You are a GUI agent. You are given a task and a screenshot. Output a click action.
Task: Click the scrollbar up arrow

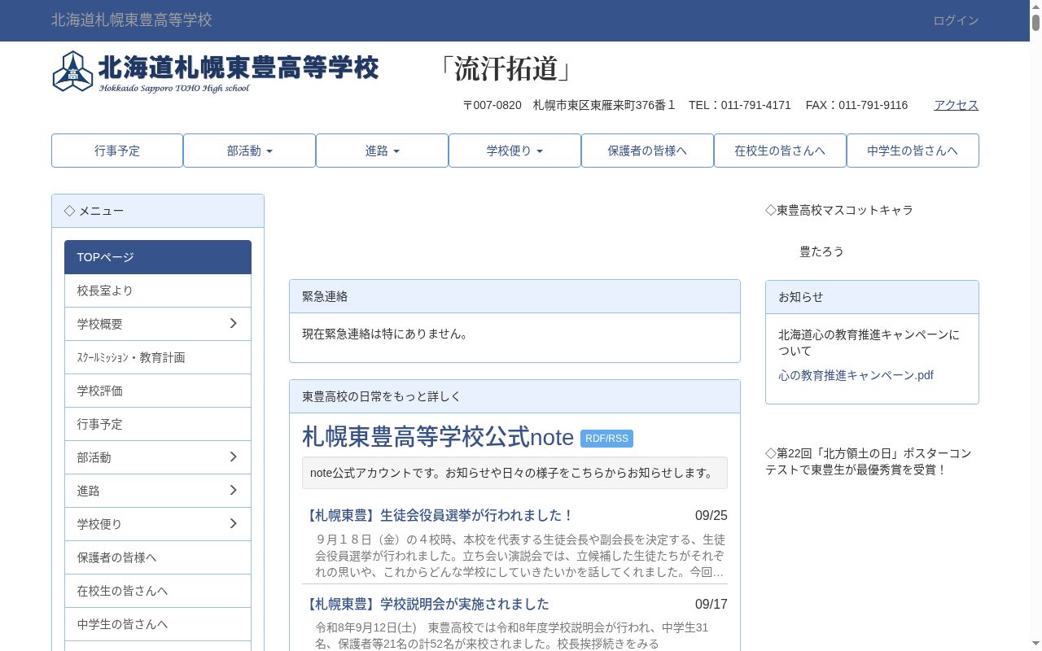click(x=1035, y=6)
